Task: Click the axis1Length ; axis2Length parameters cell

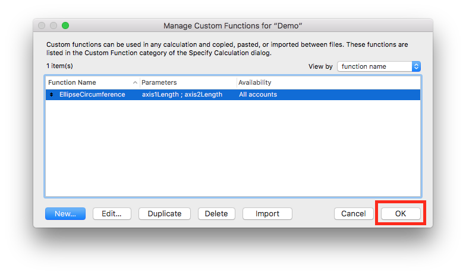Action: pos(182,95)
